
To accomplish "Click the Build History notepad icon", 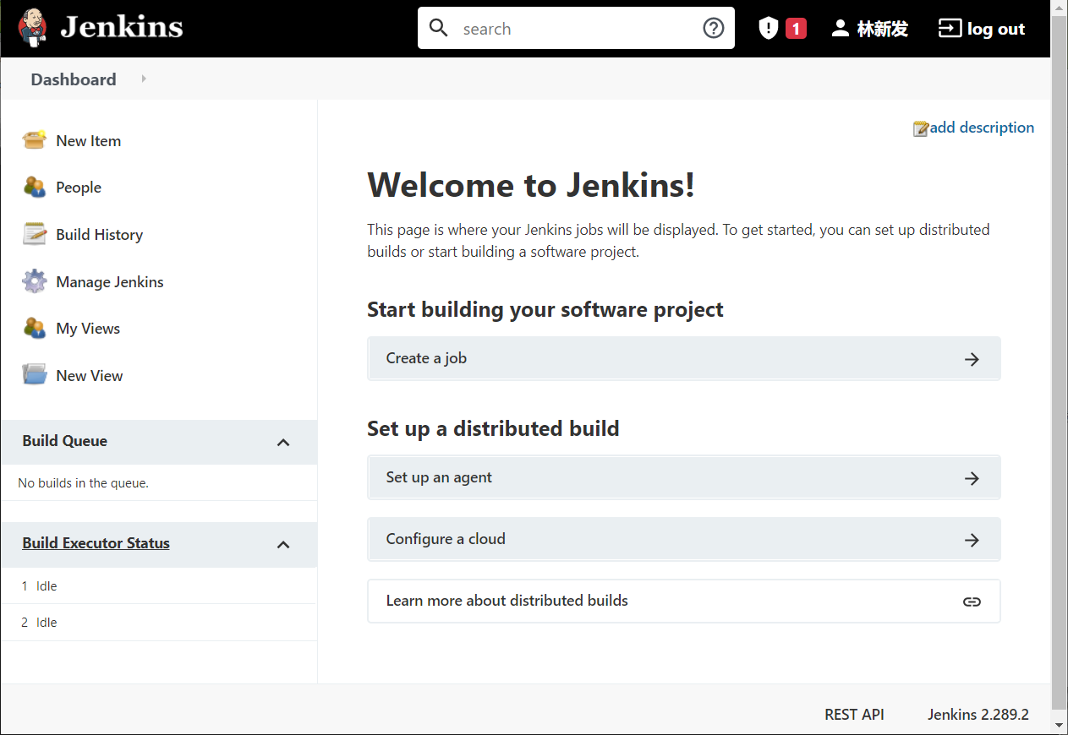I will click(x=34, y=234).
